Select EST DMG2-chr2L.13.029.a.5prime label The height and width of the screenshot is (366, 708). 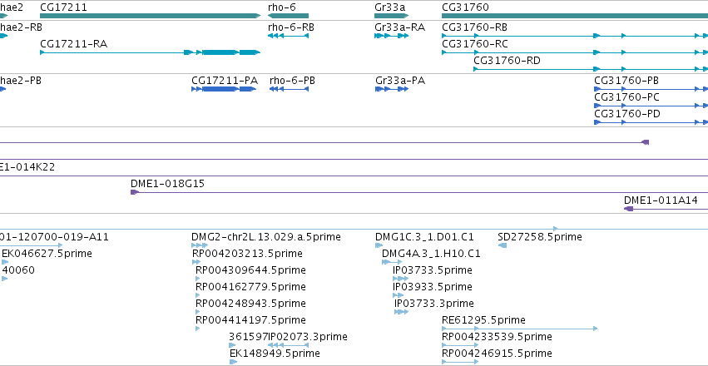pos(266,237)
